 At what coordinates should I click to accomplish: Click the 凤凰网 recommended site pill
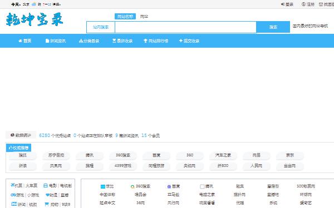(x=56, y=166)
